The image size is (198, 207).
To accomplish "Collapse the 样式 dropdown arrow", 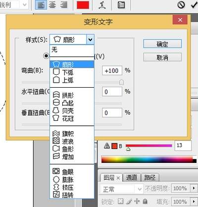I will [x=90, y=40].
